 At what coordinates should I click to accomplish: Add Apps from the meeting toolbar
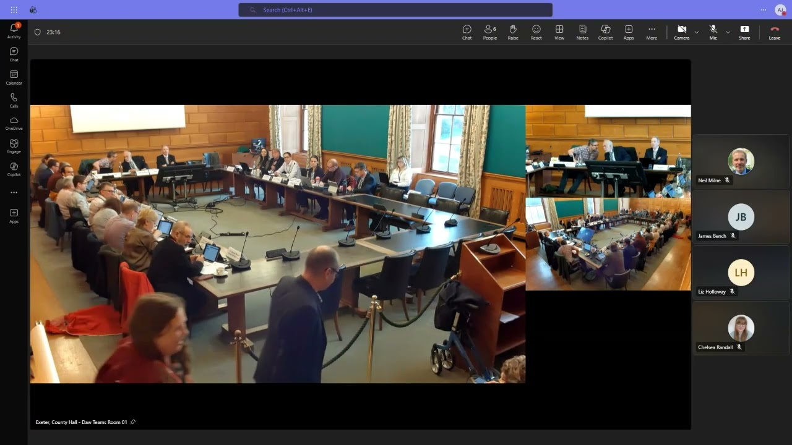coord(629,32)
